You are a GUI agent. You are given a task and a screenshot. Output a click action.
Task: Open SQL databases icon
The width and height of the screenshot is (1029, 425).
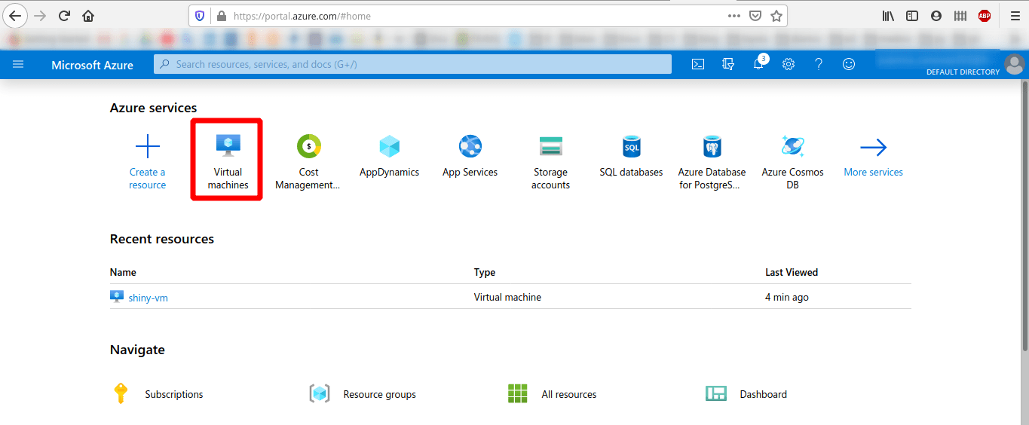(x=631, y=146)
